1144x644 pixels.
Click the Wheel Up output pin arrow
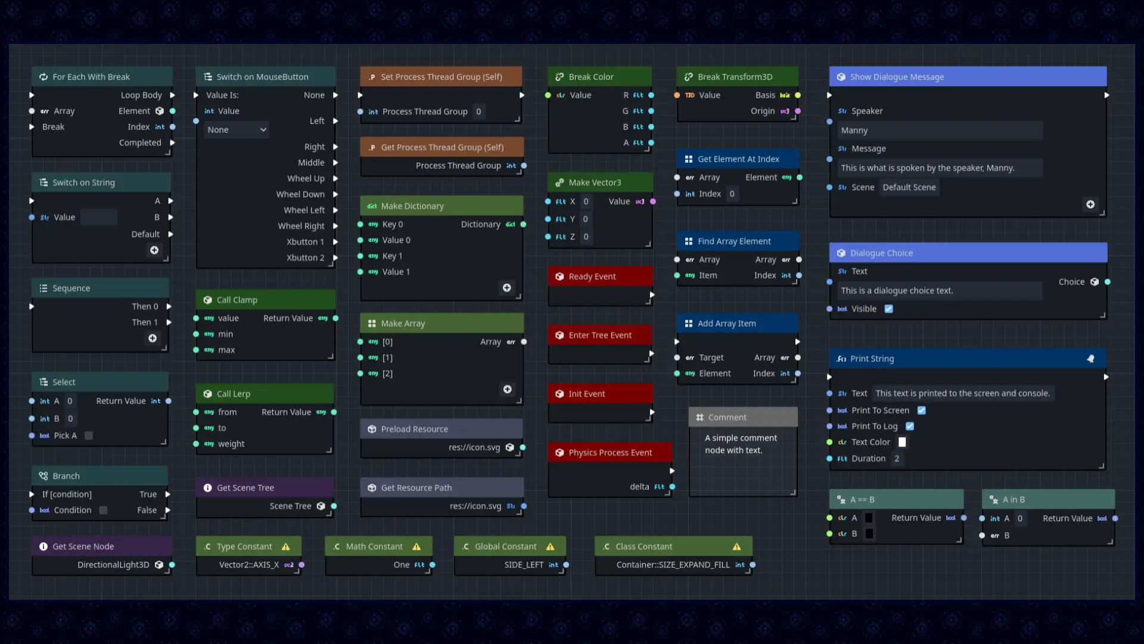(335, 178)
